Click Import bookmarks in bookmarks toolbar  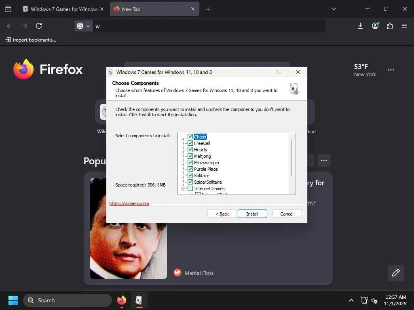(31, 40)
